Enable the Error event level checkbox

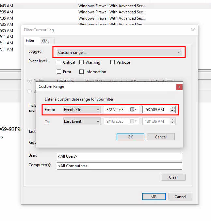pyautogui.click(x=59, y=72)
